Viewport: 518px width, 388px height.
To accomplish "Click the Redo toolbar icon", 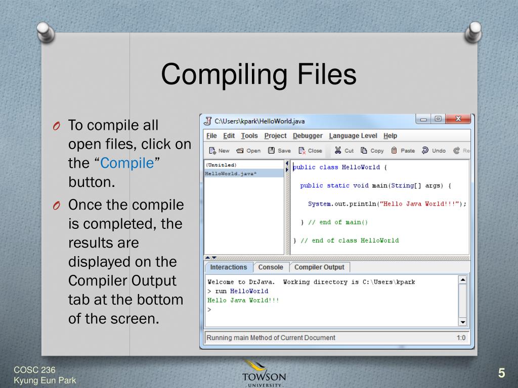I will click(x=456, y=151).
